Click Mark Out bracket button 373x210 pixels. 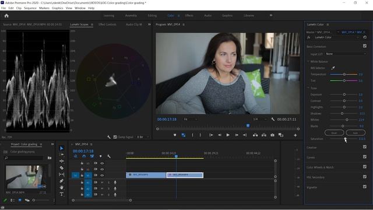click(200, 135)
